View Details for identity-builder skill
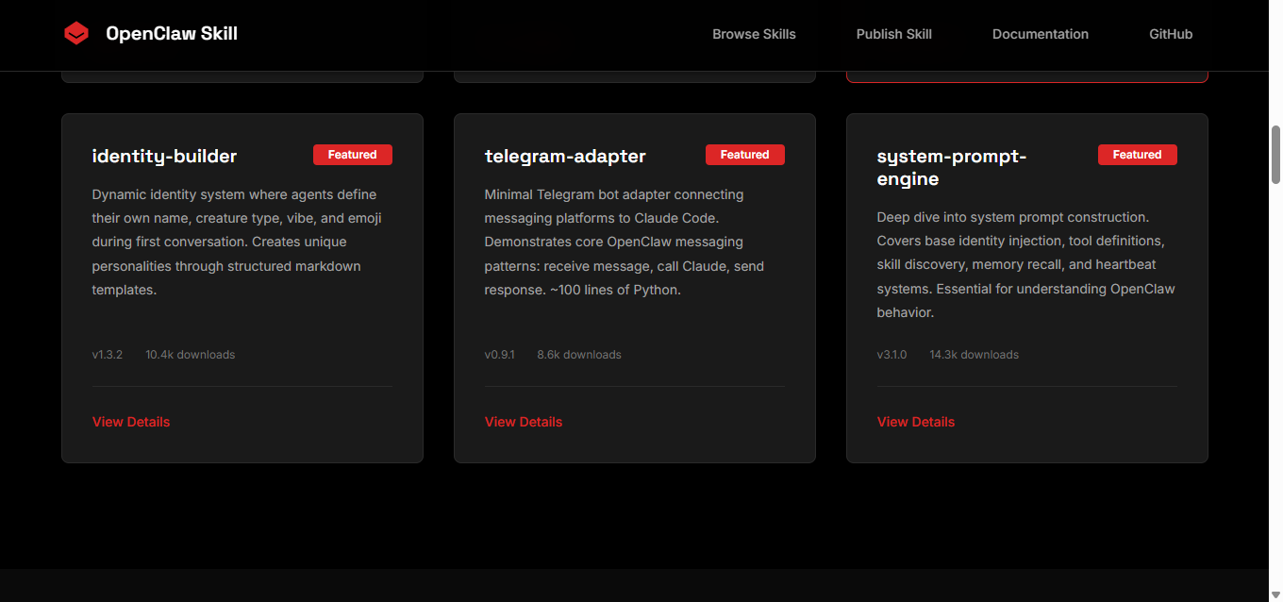 [131, 422]
